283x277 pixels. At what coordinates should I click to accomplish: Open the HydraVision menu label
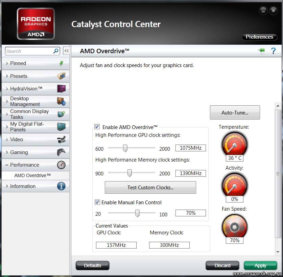[26, 89]
